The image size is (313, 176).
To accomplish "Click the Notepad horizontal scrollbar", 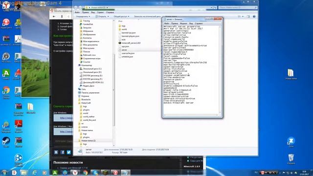I will 191,115.
